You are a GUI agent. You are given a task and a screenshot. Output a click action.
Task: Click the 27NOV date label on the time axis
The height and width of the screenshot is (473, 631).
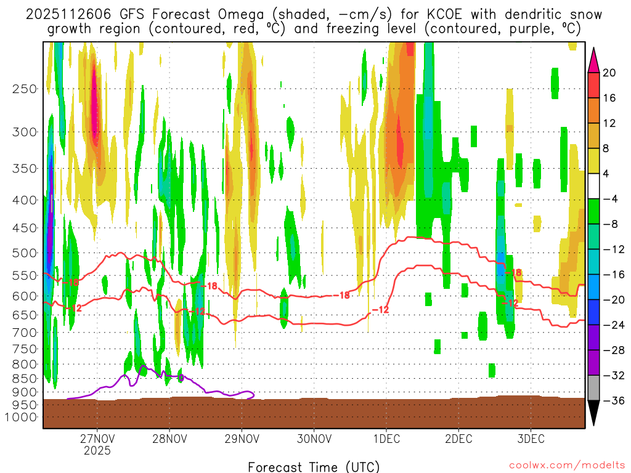coord(97,439)
